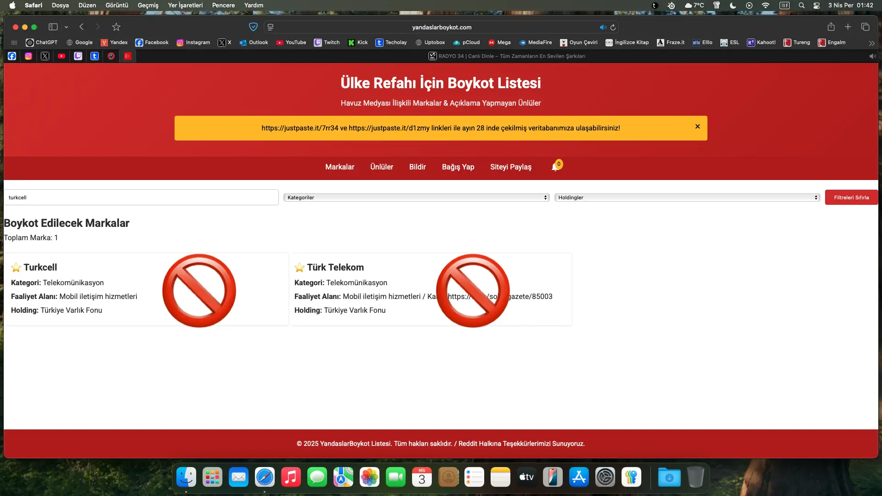Image resolution: width=882 pixels, height=496 pixels.
Task: Expand the Holdingler dropdown
Action: click(687, 197)
